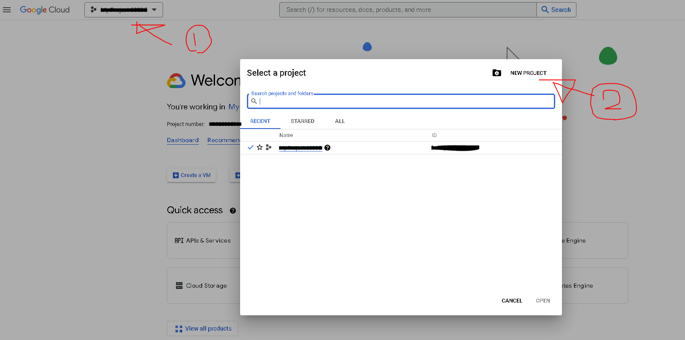The width and height of the screenshot is (685, 340).
Task: Open the redacted project name link
Action: point(301,148)
